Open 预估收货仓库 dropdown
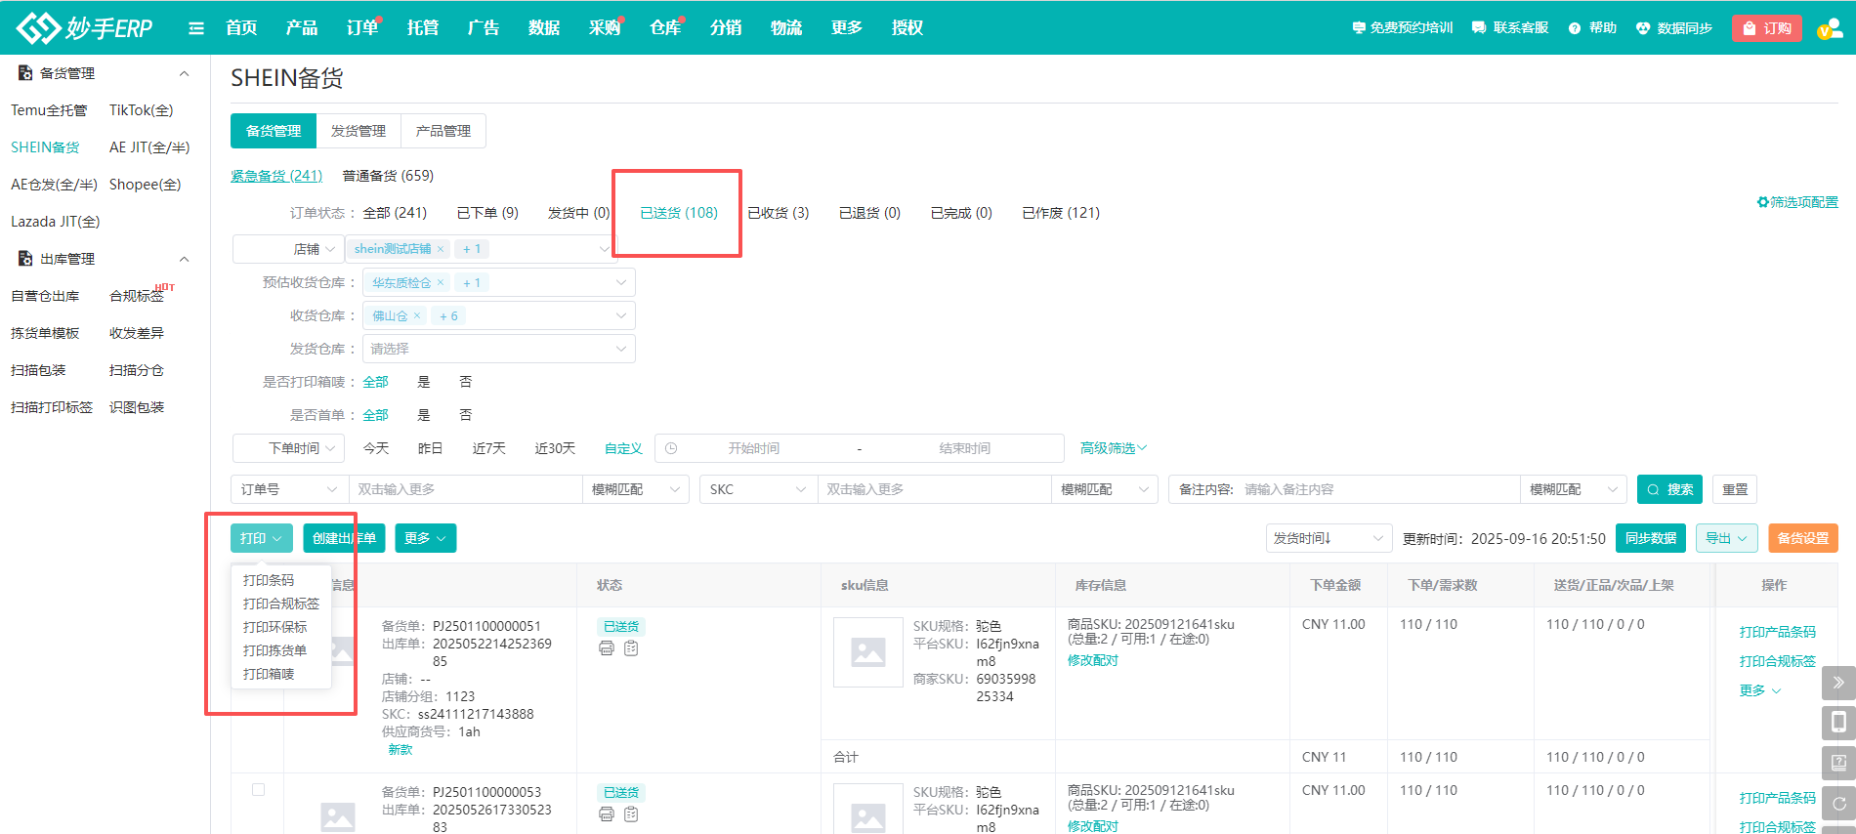Viewport: 1856px width, 834px height. point(499,282)
